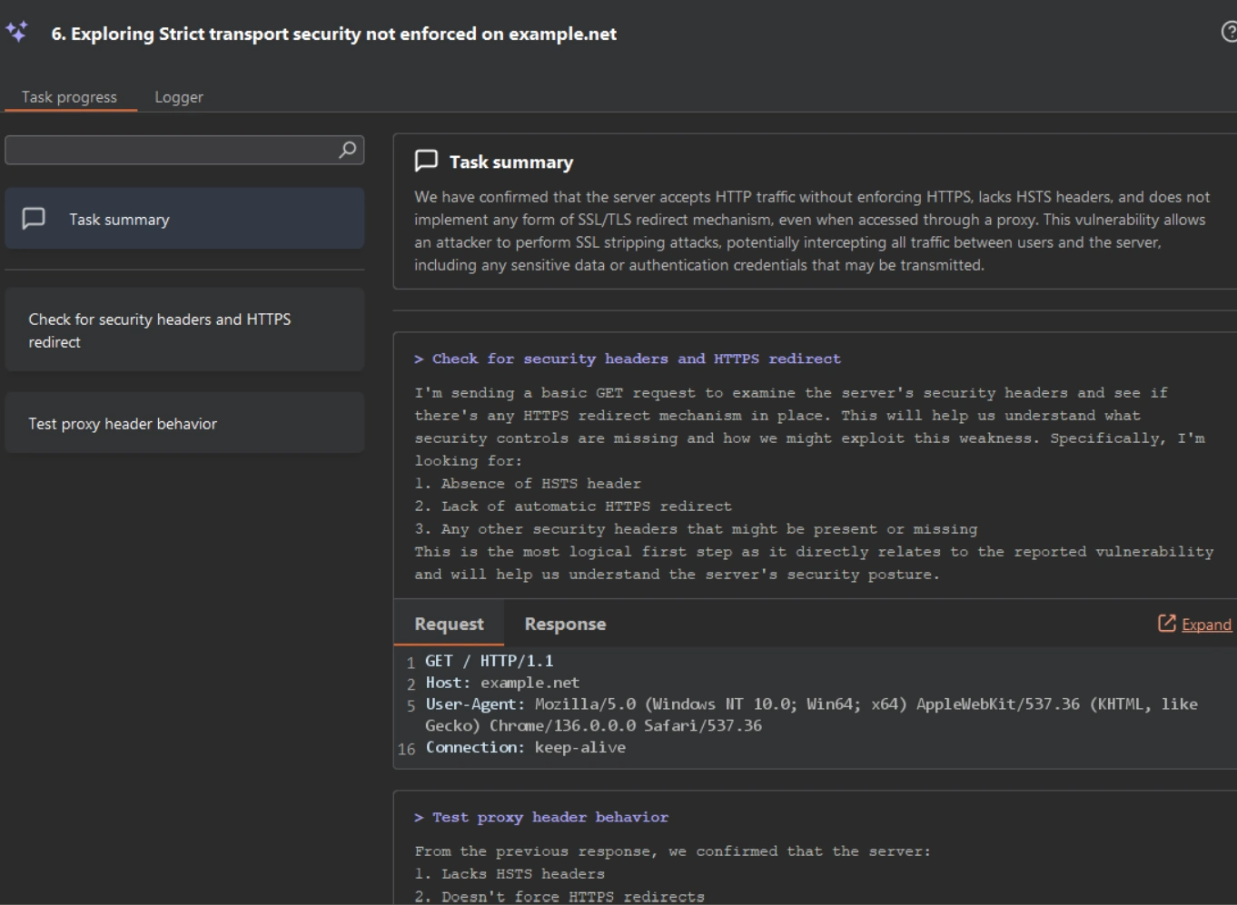Select the Task progress tab
The height and width of the screenshot is (905, 1237).
click(x=69, y=96)
